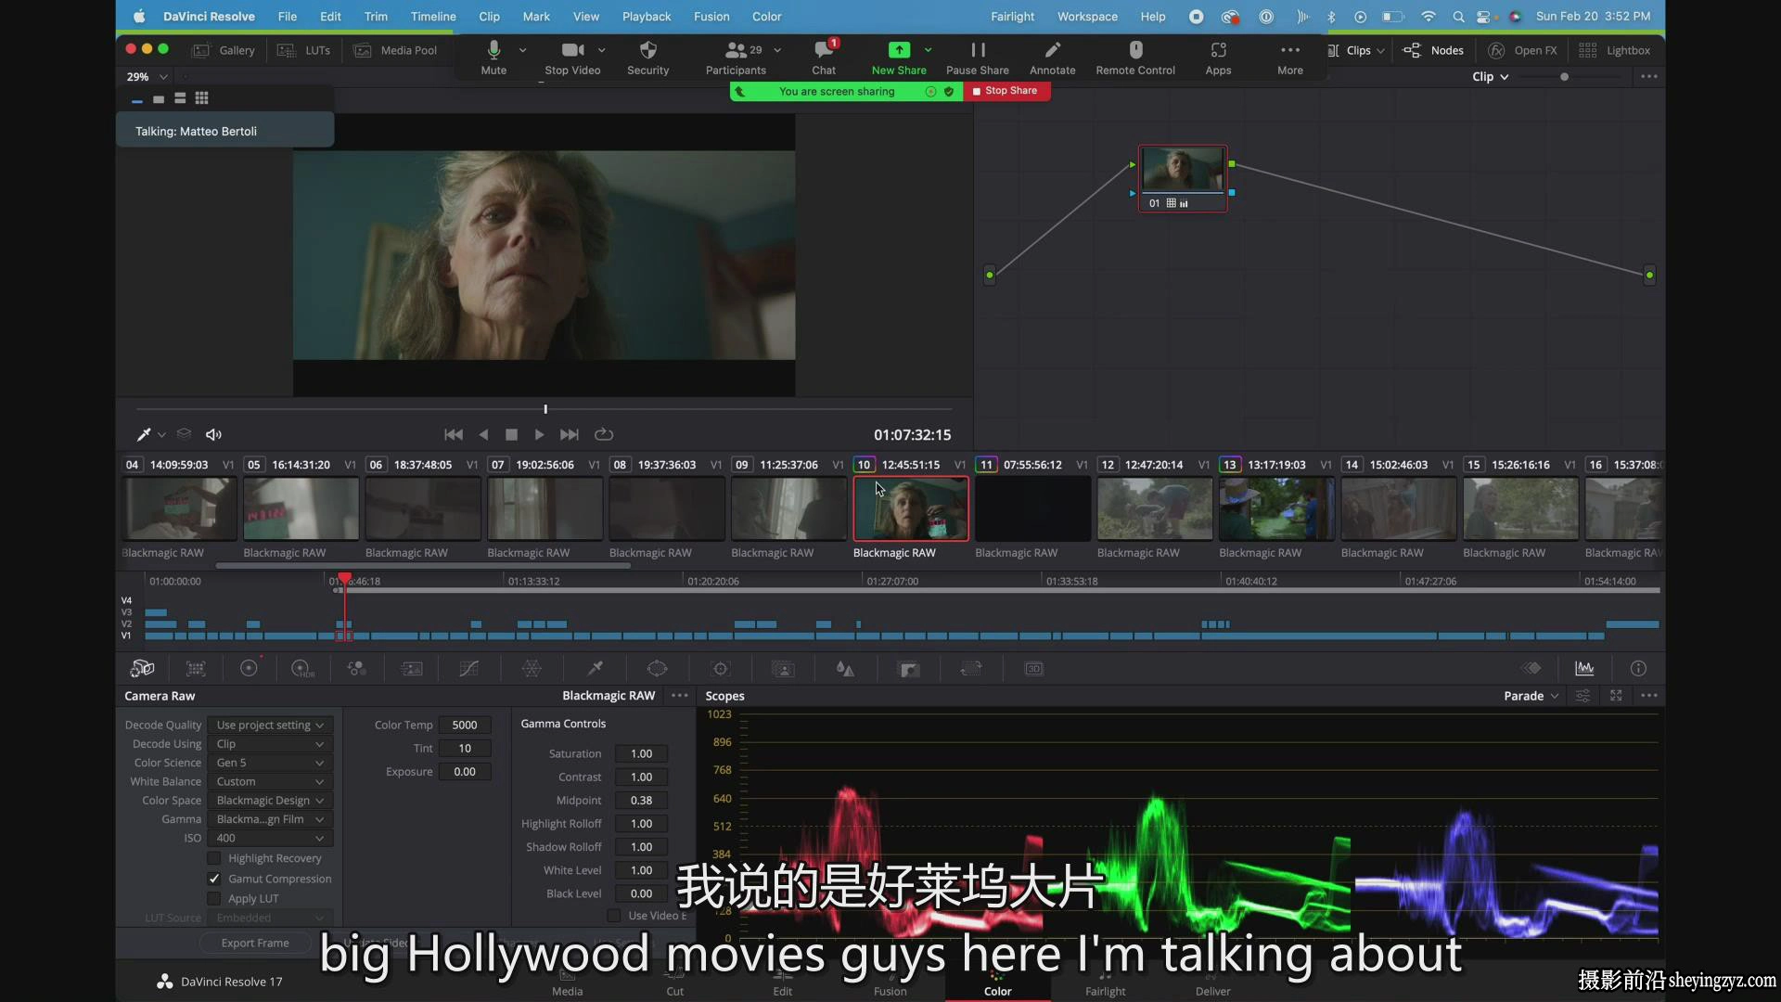The image size is (1781, 1002).
Task: Click the red Stop Share button
Action: [1006, 91]
